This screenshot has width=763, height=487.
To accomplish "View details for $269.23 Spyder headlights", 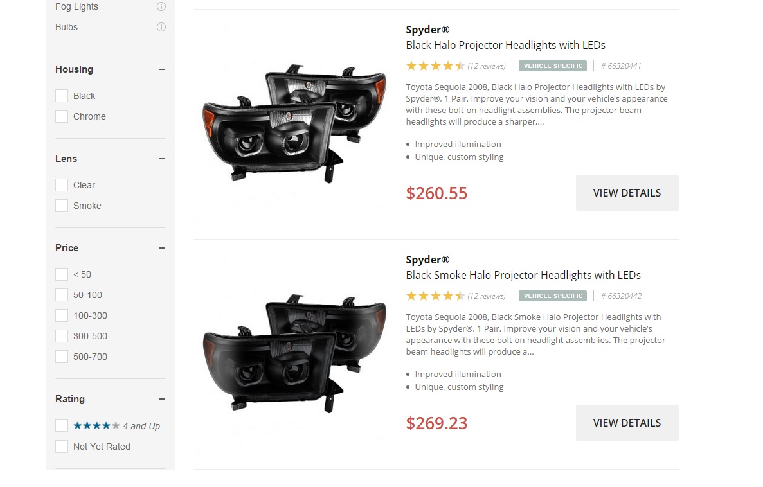I will [x=627, y=423].
